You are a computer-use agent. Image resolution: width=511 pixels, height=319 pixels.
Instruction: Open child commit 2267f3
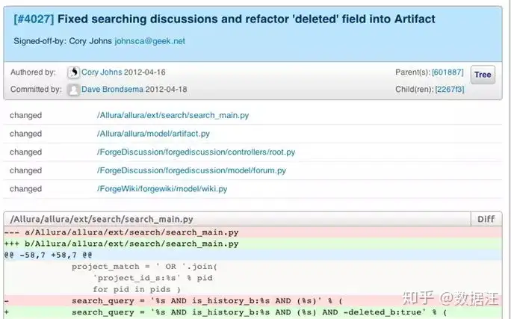(450, 90)
